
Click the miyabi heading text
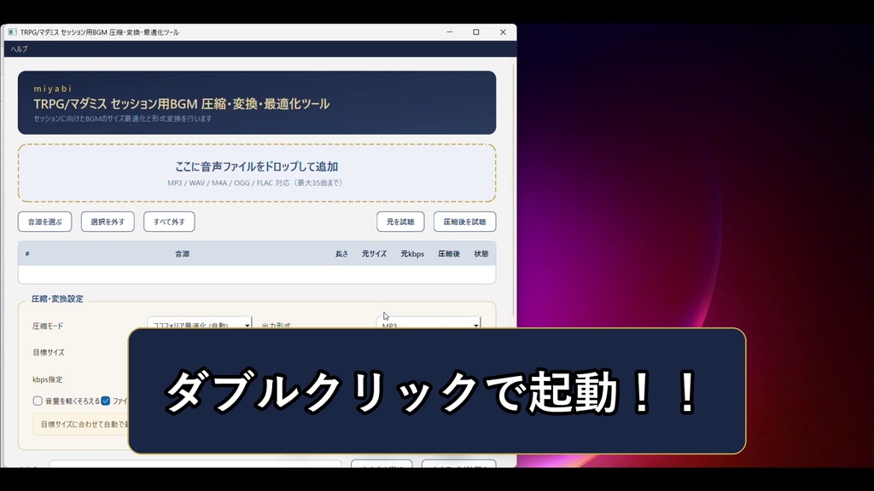point(53,89)
